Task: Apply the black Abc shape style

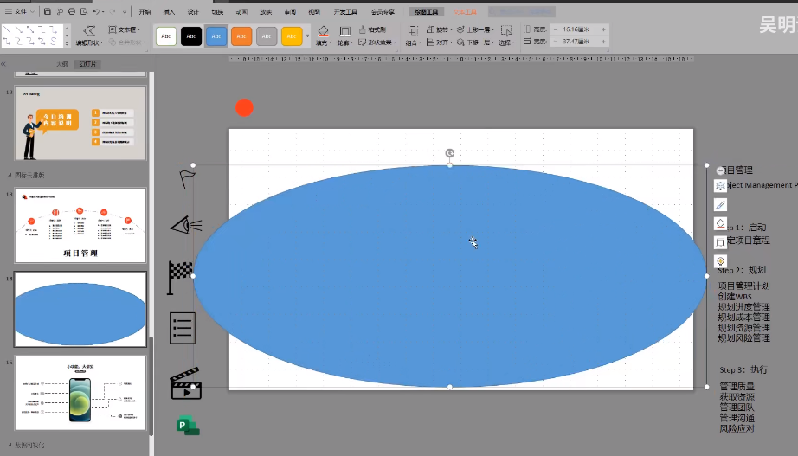Action: [191, 36]
